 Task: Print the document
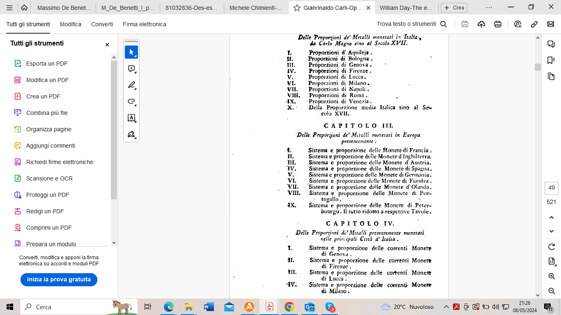pyautogui.click(x=498, y=24)
